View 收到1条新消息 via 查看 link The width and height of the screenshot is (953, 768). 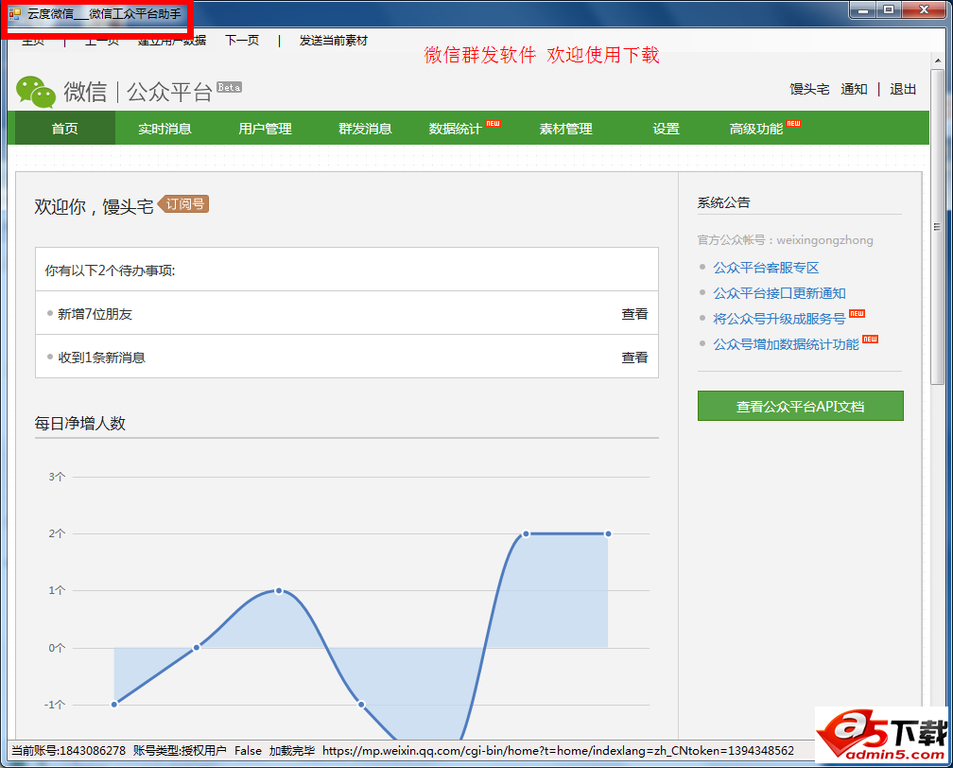[x=634, y=358]
